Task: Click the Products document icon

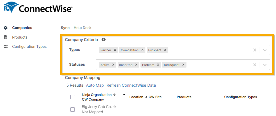Action: click(6, 37)
